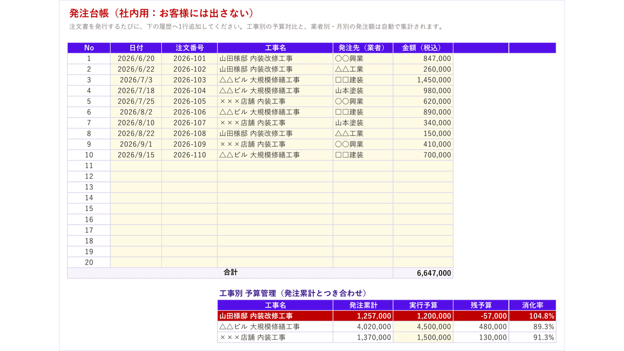The height and width of the screenshot is (351, 624).
Task: Select vendor cell 山本塗装 in row 4
Action: (x=363, y=91)
